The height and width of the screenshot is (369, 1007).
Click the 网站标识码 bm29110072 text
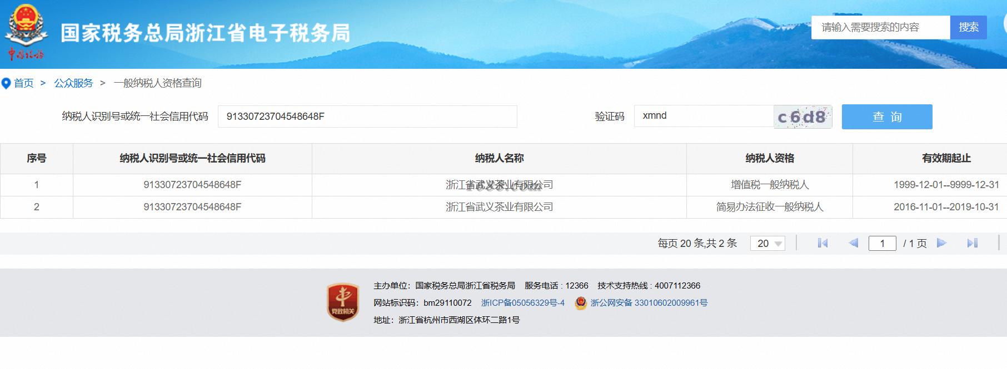click(x=422, y=303)
